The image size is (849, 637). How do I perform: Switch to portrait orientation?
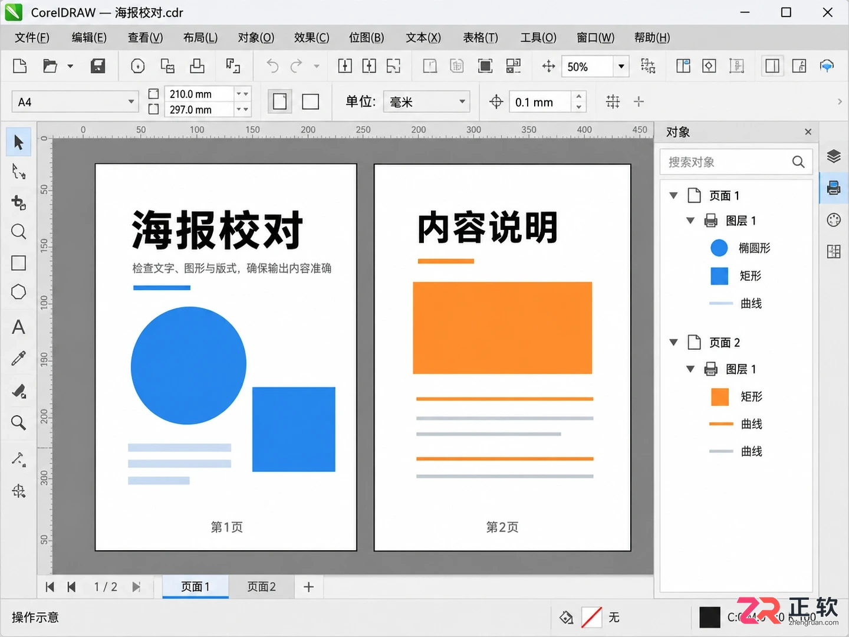click(280, 101)
